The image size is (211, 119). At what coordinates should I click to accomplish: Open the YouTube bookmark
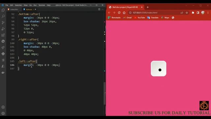[139, 18]
